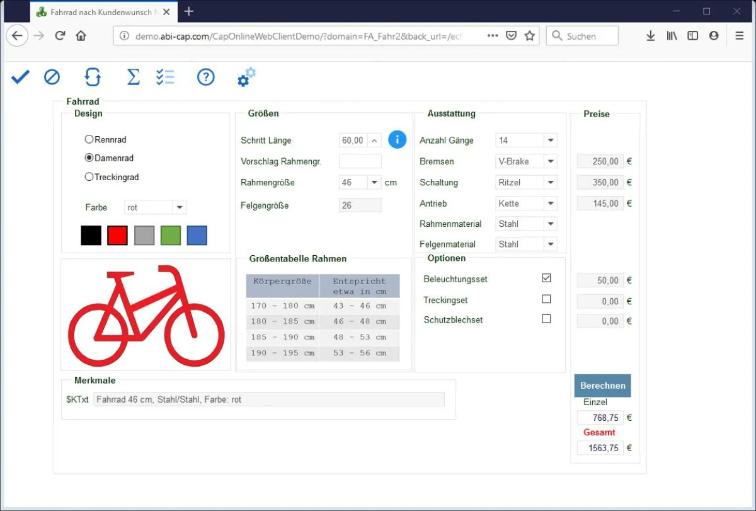The width and height of the screenshot is (756, 511).
Task: Enable the Schutzblechset checkbox
Action: click(x=546, y=319)
